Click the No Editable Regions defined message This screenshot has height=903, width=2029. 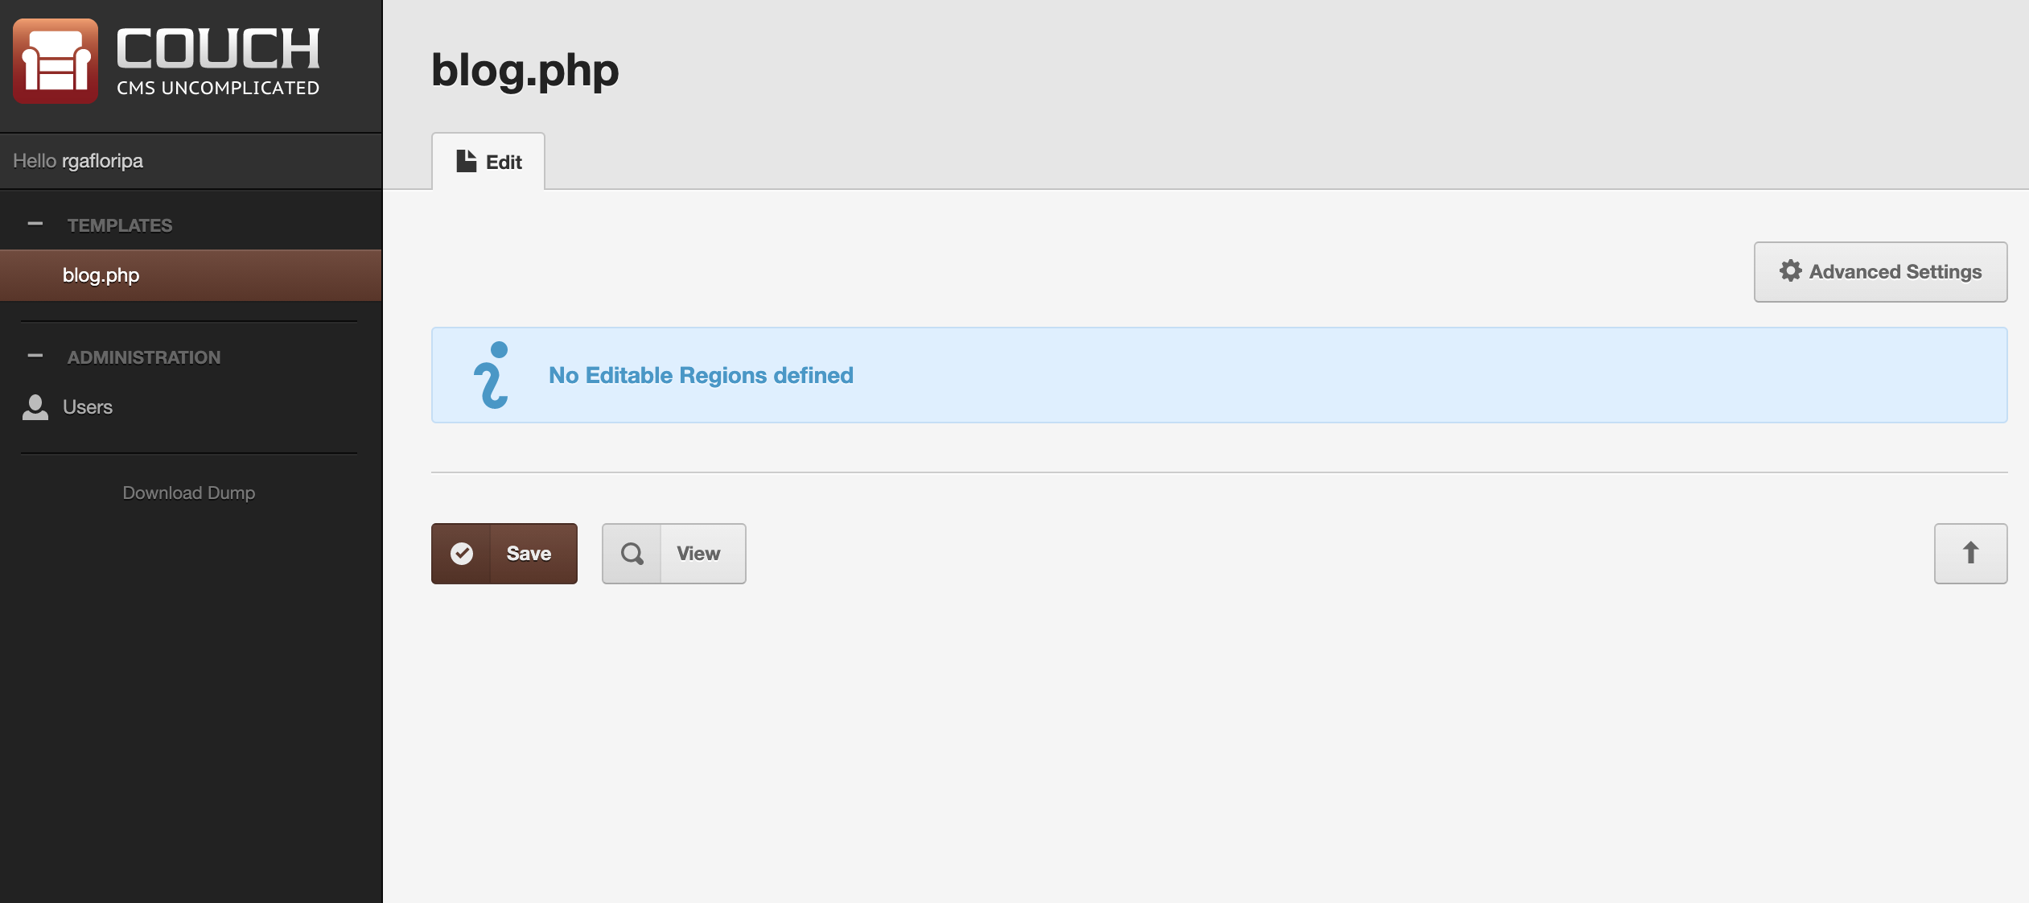[x=701, y=375]
